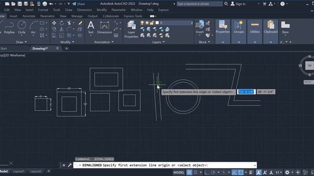Viewport: 314px width, 176px height.
Task: Toggle the layer on/off lightbulb icon
Action: [142, 23]
